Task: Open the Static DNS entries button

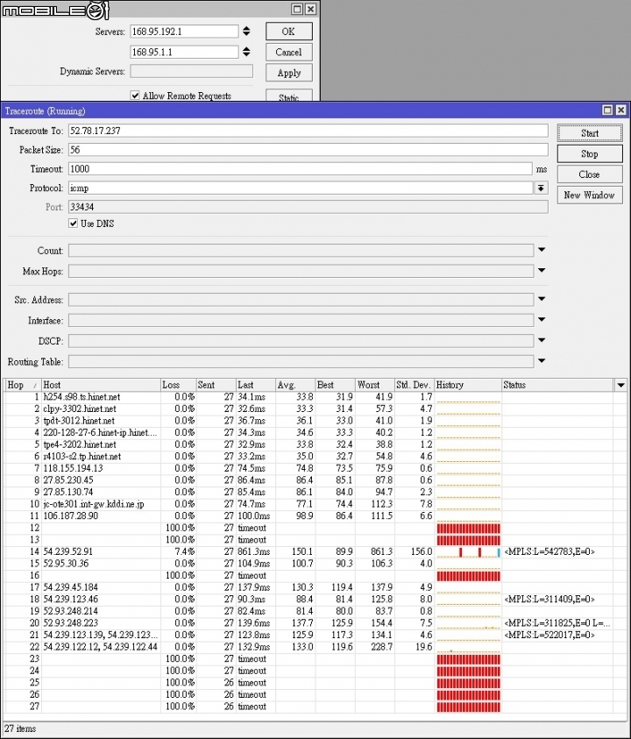Action: (288, 96)
